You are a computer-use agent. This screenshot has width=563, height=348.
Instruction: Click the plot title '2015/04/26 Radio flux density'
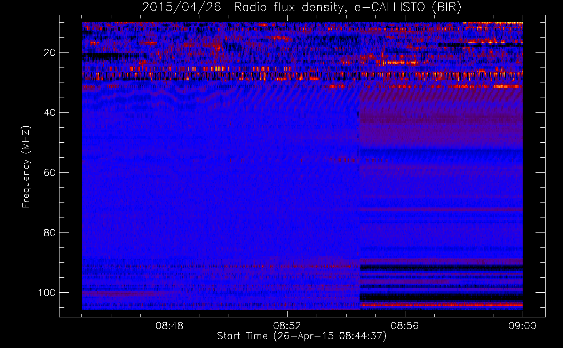click(302, 7)
